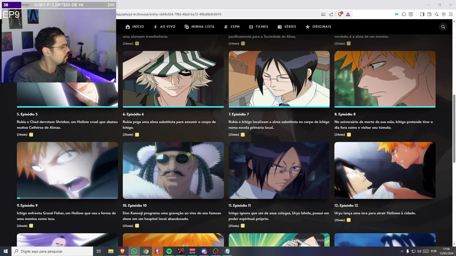456x256 pixels.
Task: Click the install app icon in address bar
Action: pyautogui.click(x=323, y=14)
